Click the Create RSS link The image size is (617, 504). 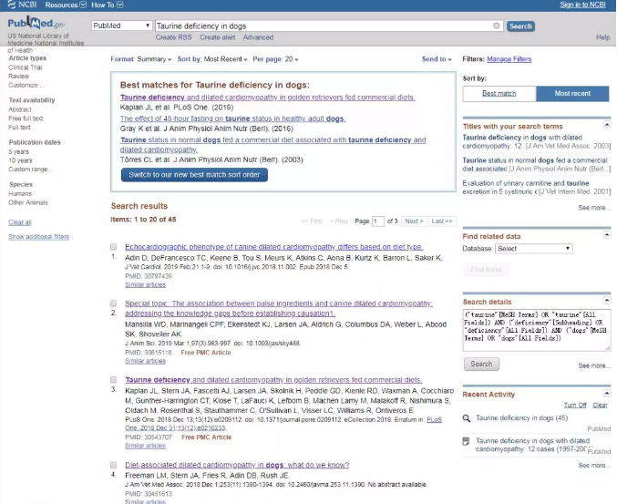(173, 37)
